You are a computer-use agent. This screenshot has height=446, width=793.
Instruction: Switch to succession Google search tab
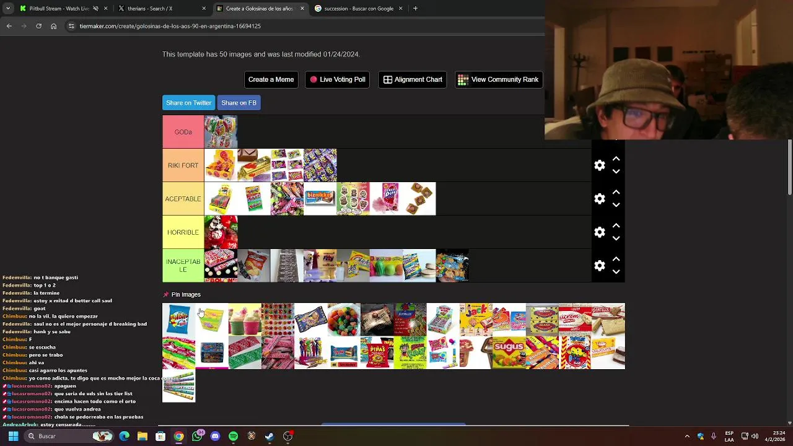coord(359,9)
